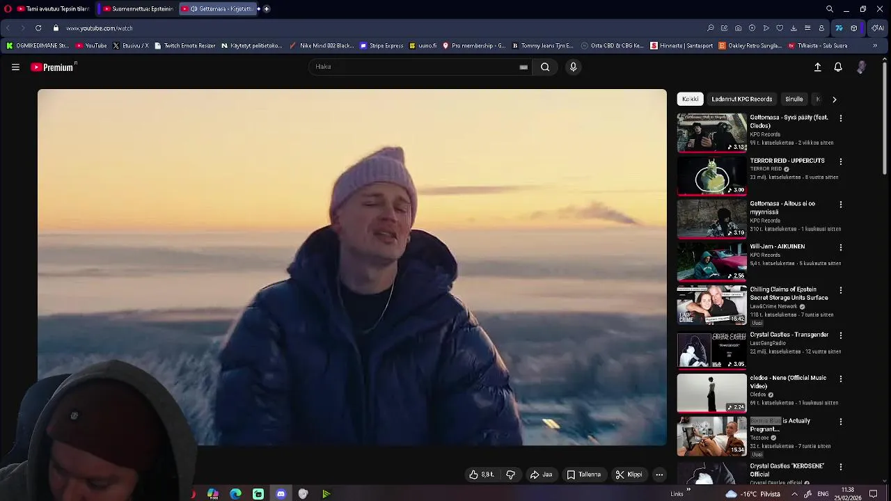This screenshot has width=891, height=501.
Task: Open Hinnasto | Santasport bookmark
Action: coord(681,46)
